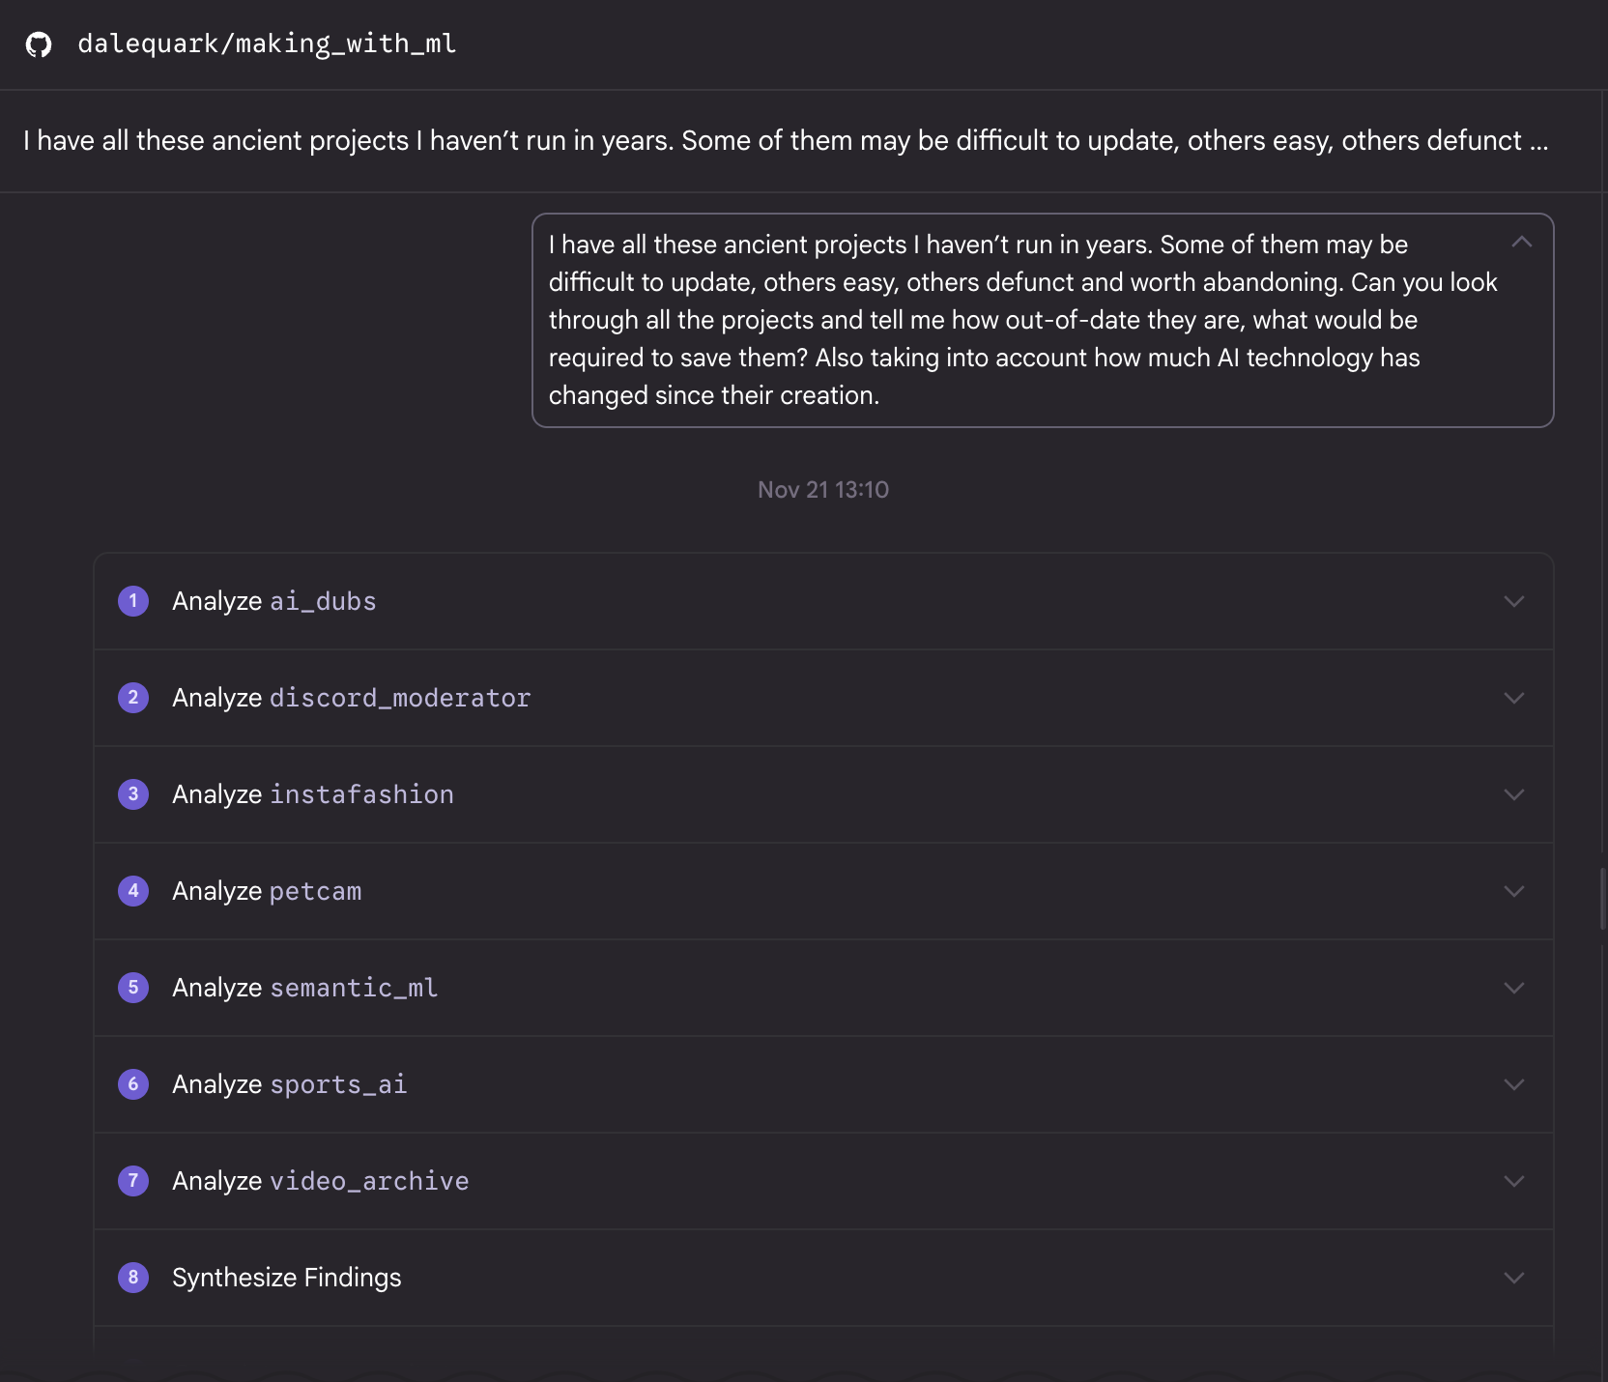This screenshot has height=1382, width=1608.
Task: Click the truncated task title header text
Action: 785,141
